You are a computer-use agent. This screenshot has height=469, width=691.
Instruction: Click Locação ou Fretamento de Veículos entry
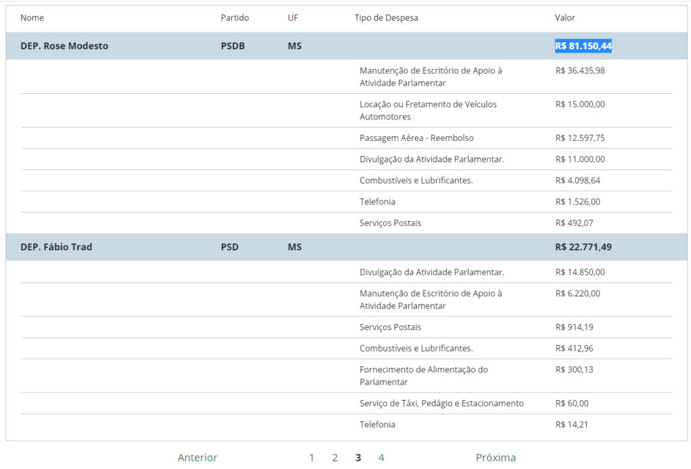coord(428,110)
